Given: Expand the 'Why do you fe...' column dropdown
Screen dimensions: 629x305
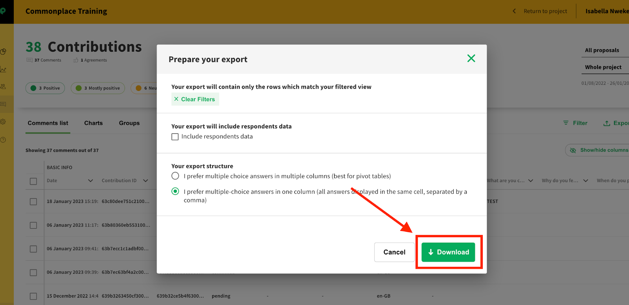Looking at the screenshot, I should pos(586,181).
